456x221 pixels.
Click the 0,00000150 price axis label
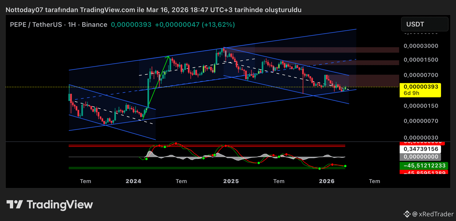click(x=421, y=106)
